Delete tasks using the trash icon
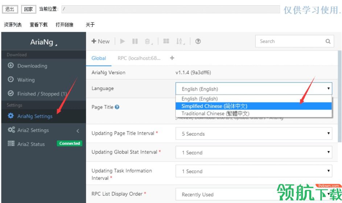The width and height of the screenshot is (342, 203). pos(148,41)
